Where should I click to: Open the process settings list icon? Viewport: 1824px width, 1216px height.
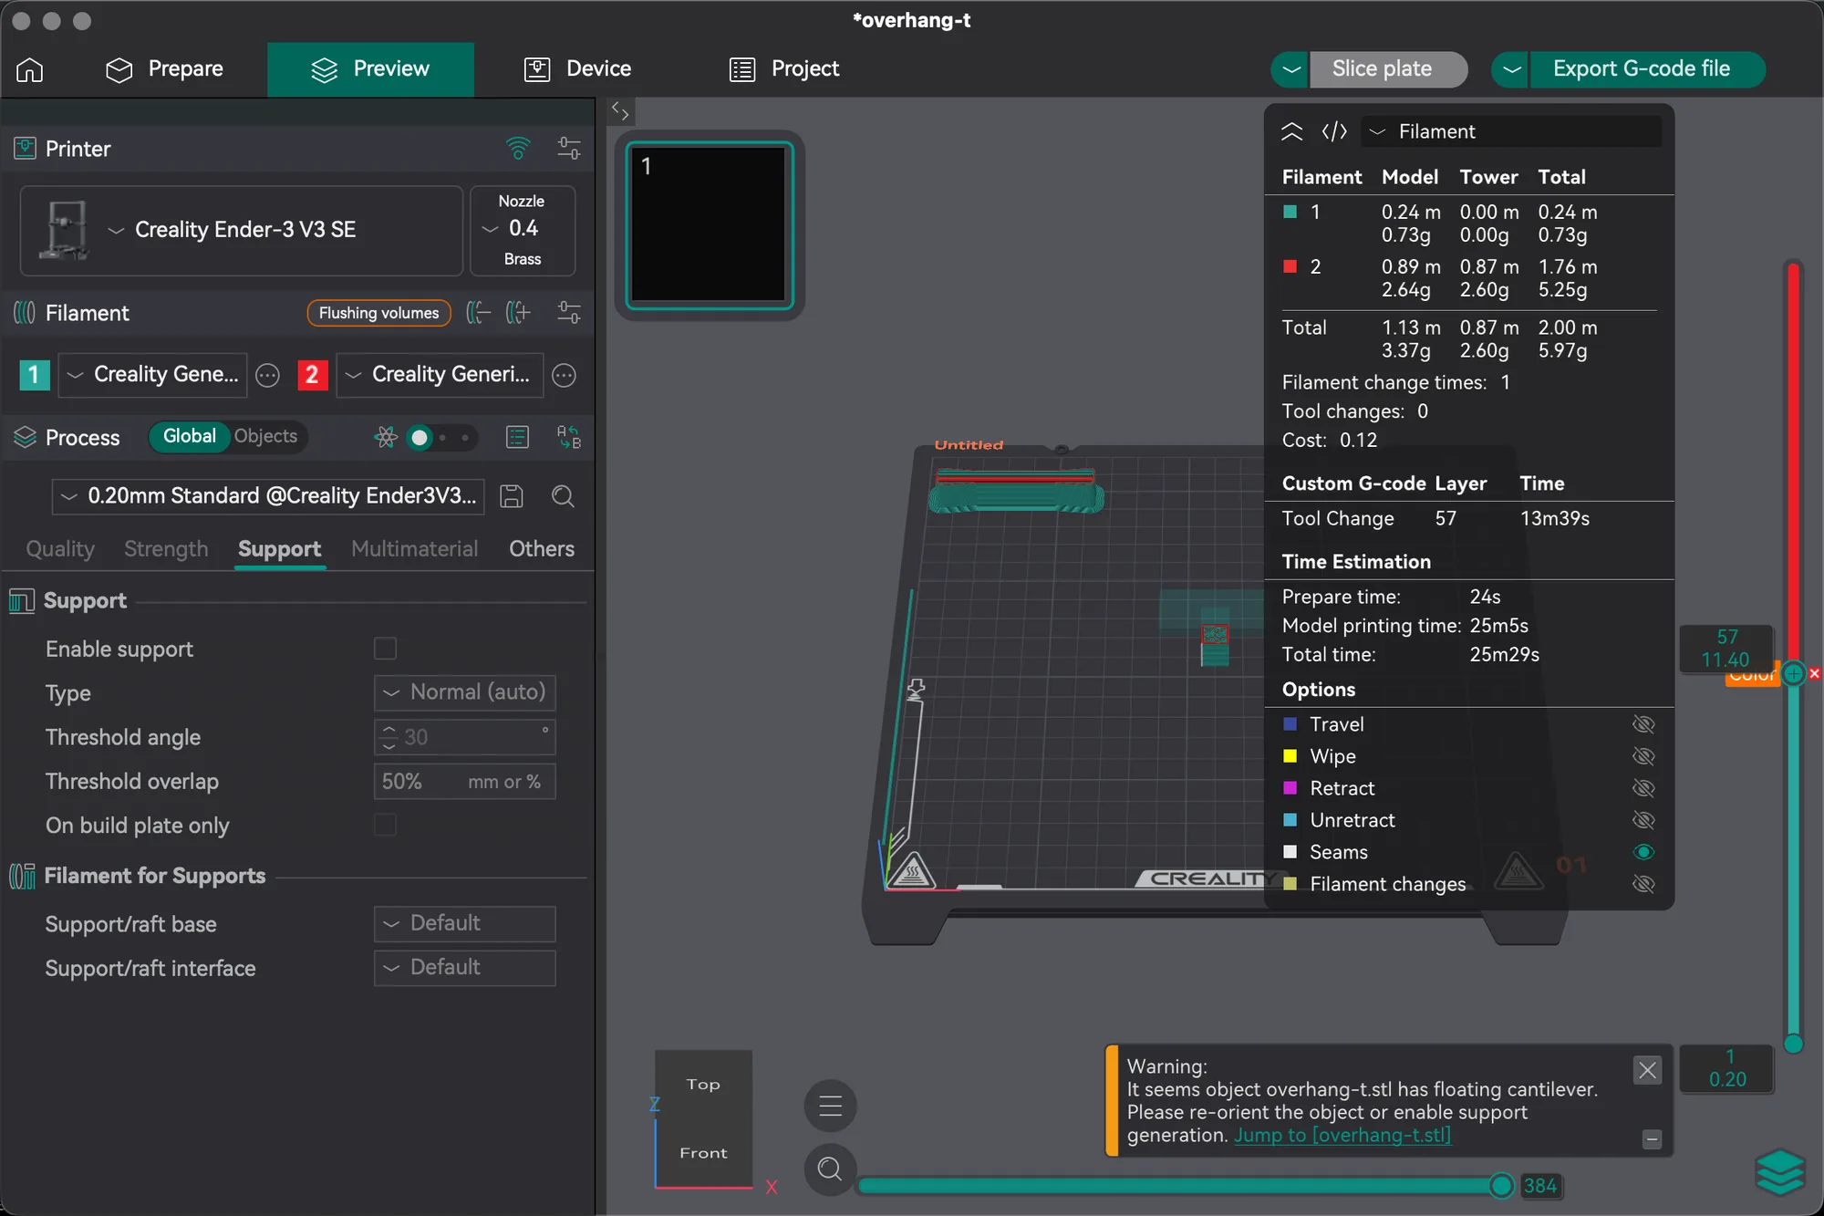click(517, 437)
